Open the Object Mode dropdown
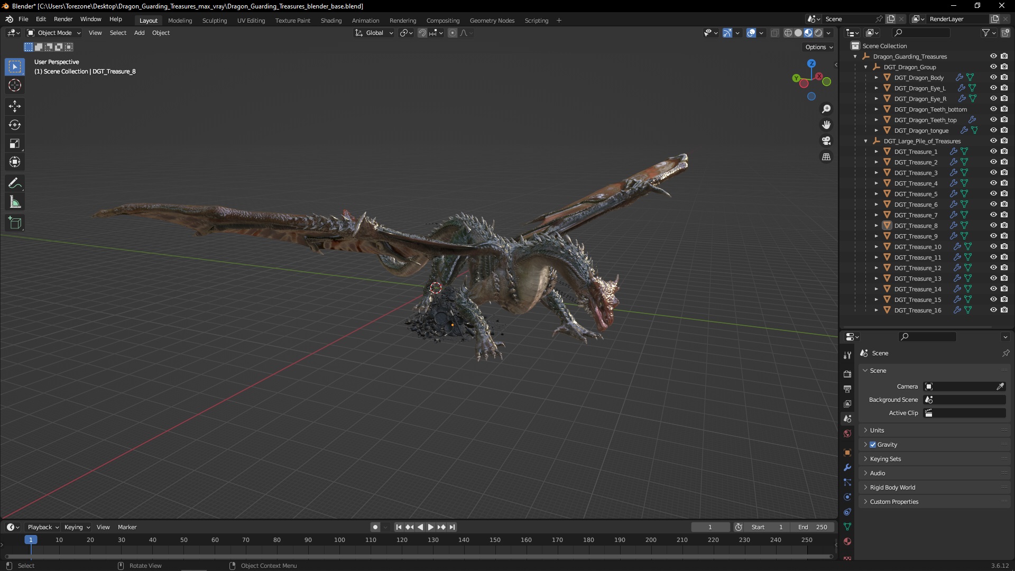The height and width of the screenshot is (571, 1015). pos(53,33)
